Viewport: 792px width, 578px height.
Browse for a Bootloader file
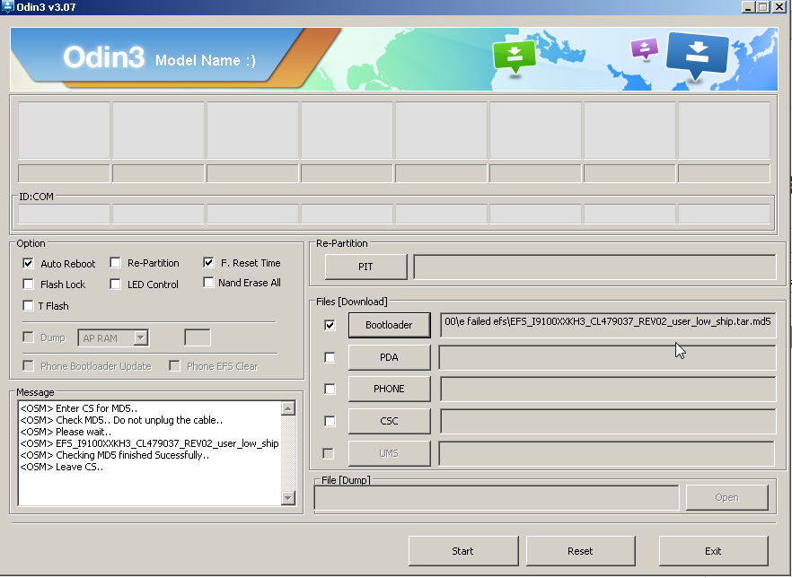tap(389, 325)
